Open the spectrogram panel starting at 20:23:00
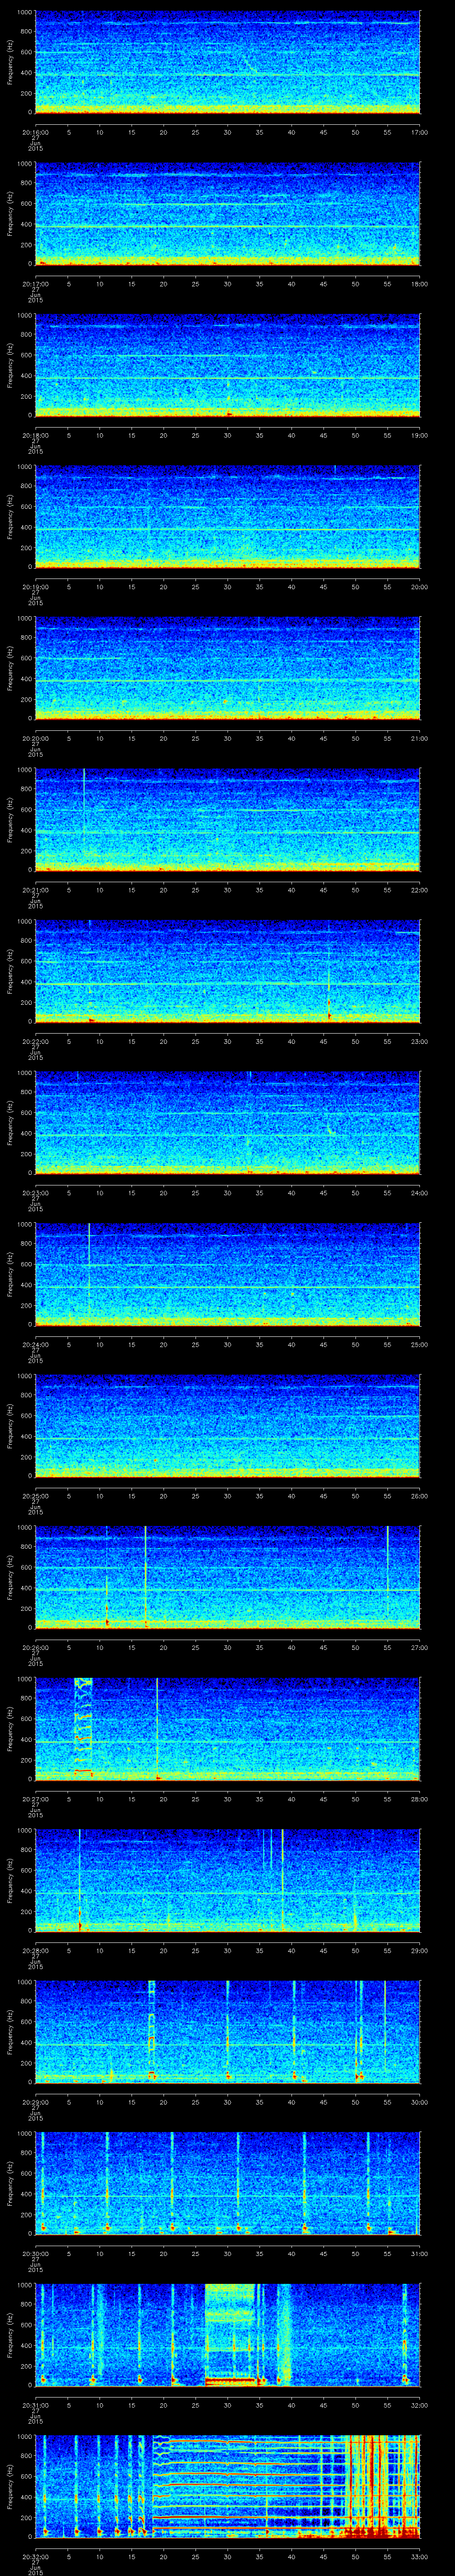 coord(227,1123)
